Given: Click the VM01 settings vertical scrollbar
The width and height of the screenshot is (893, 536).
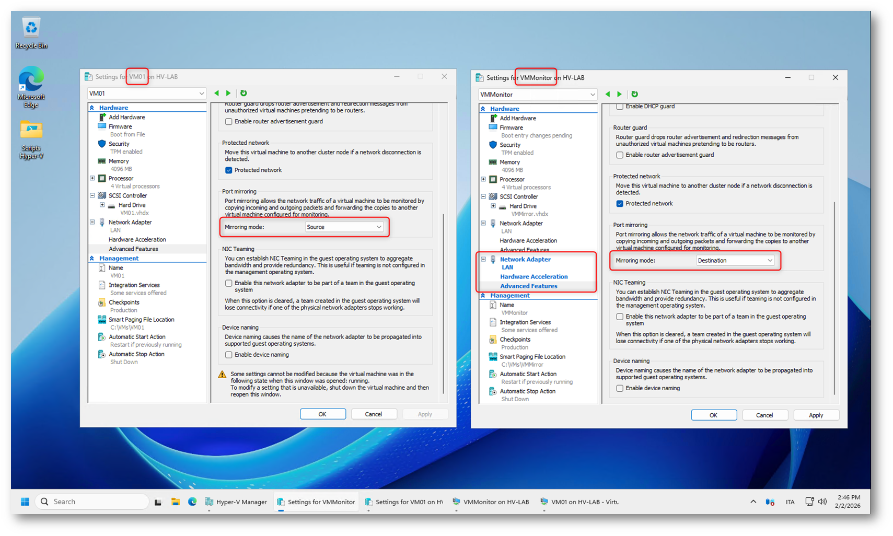Looking at the screenshot, I should coord(443,303).
